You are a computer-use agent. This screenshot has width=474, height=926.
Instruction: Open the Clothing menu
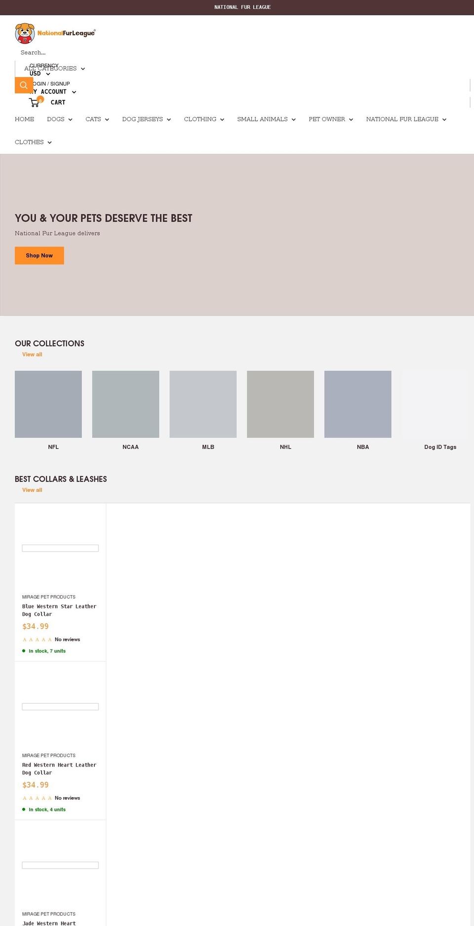click(204, 119)
